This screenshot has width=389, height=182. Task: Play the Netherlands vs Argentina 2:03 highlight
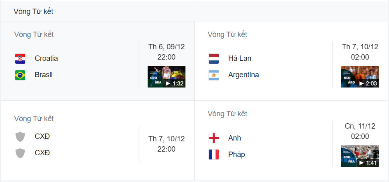click(x=360, y=77)
